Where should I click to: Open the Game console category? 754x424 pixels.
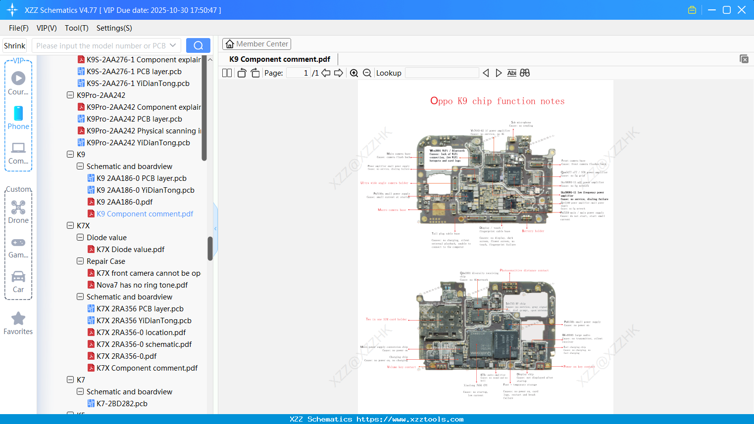18,248
